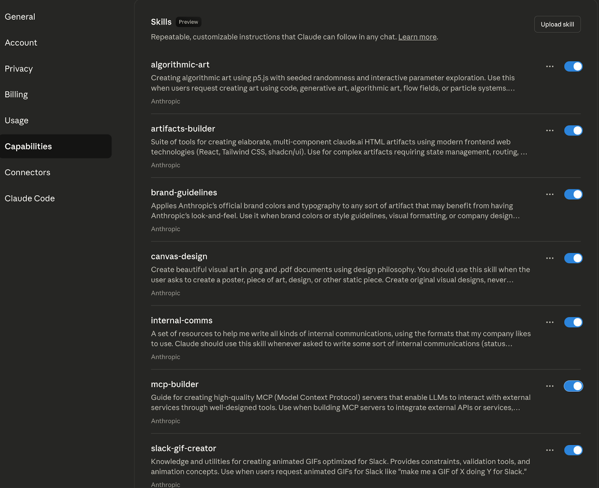Disable the algorithmic-art skill toggle
The height and width of the screenshot is (488, 599).
point(573,67)
